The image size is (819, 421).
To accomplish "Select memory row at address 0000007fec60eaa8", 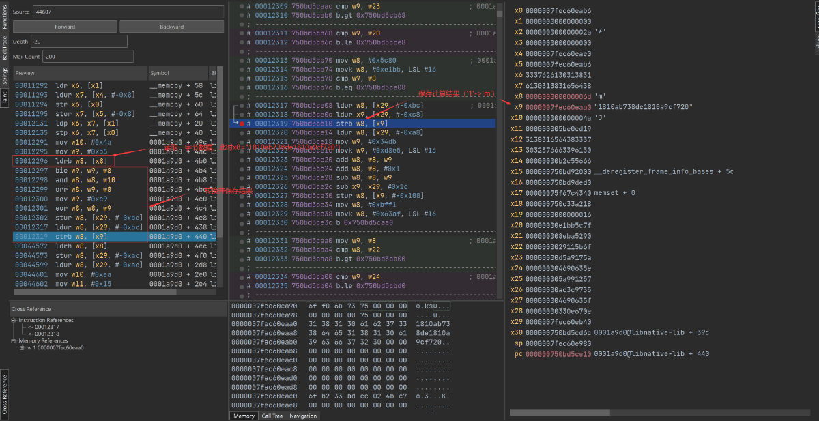I will pos(341,333).
